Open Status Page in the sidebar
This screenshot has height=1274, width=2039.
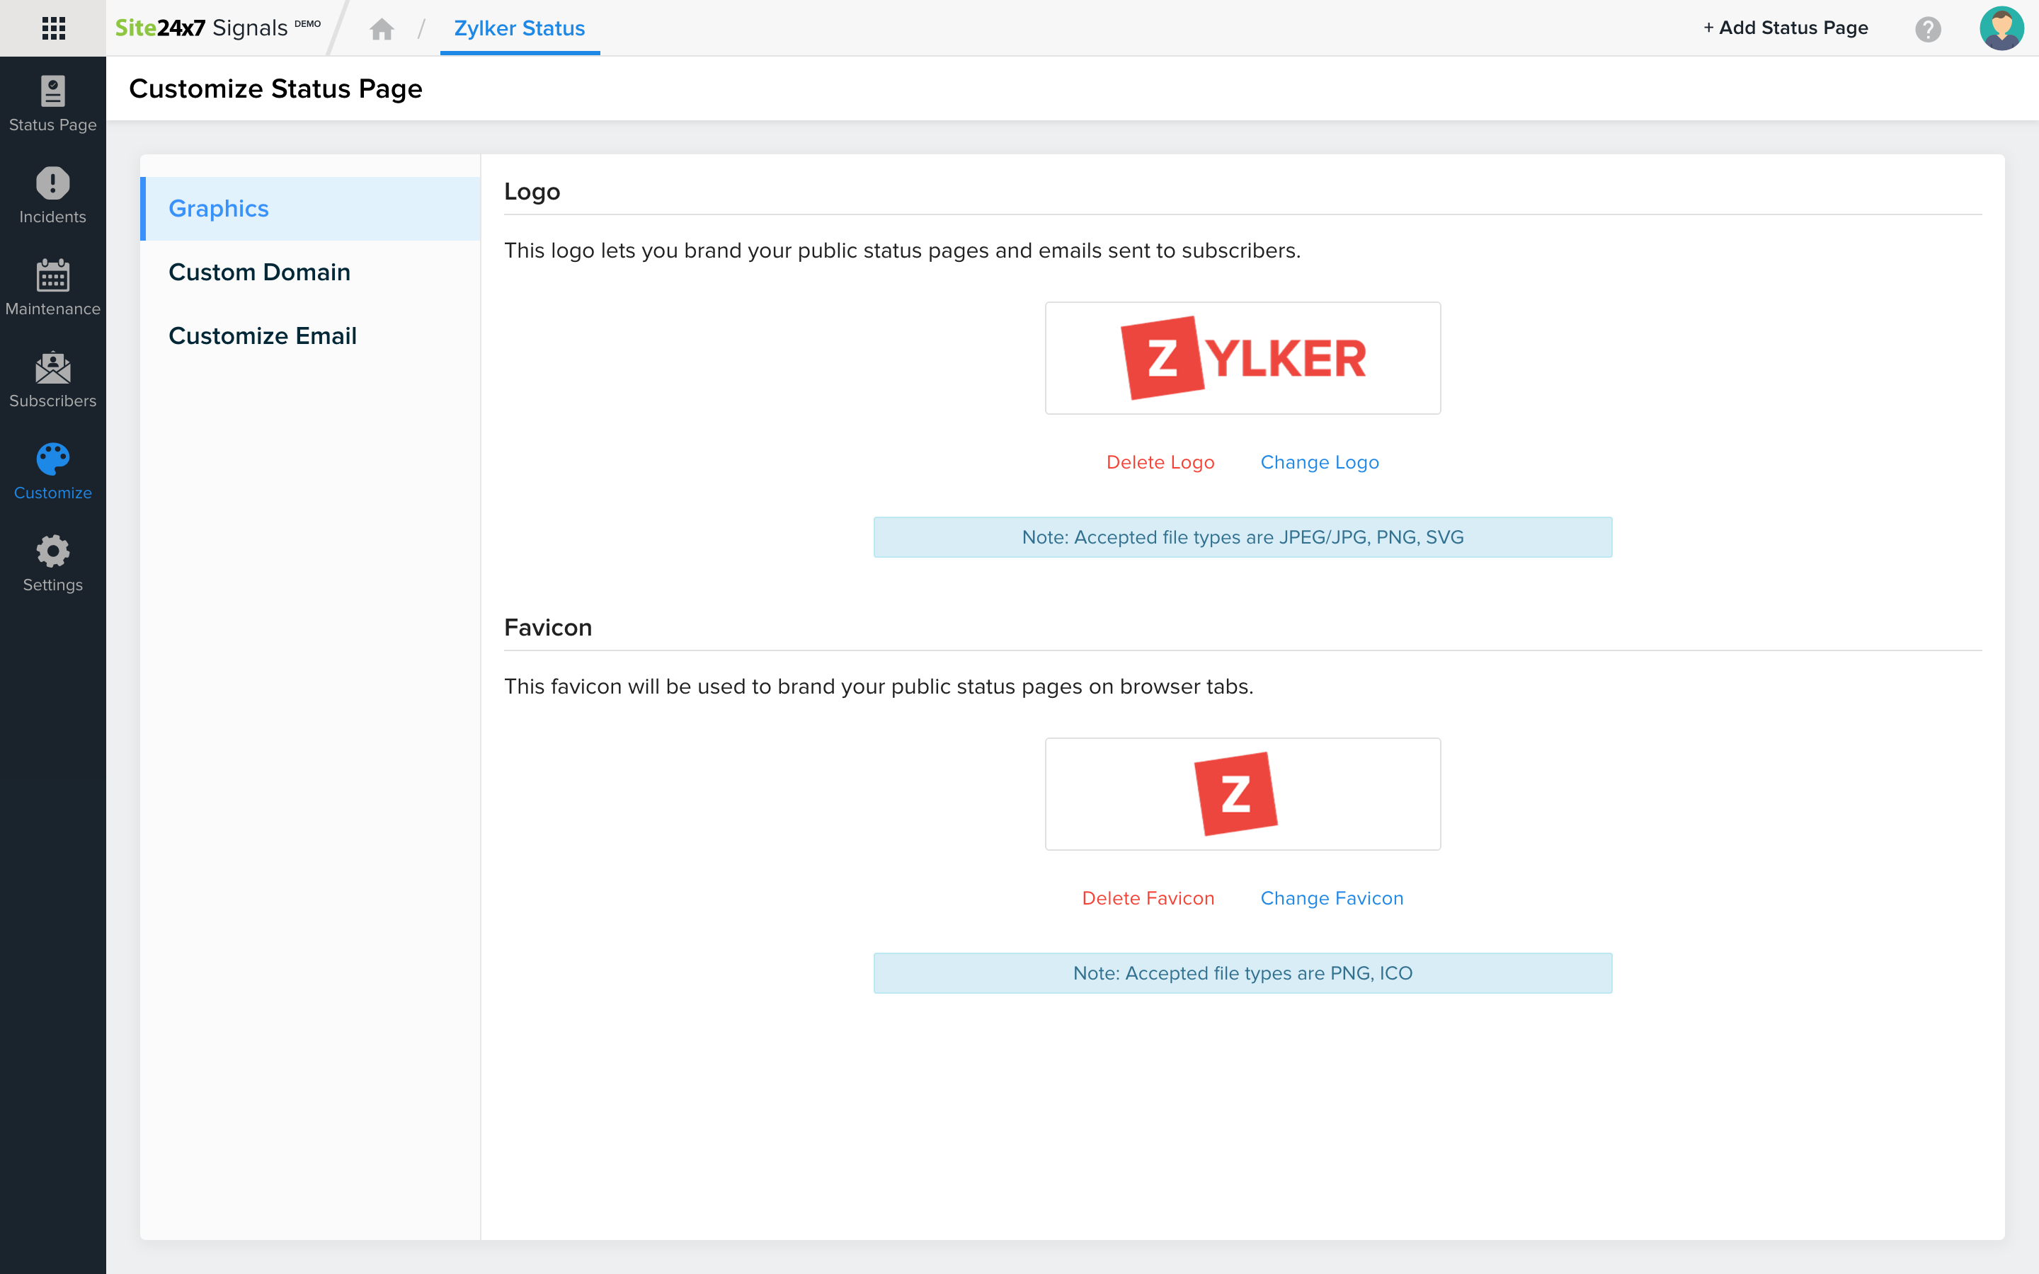coord(53,105)
